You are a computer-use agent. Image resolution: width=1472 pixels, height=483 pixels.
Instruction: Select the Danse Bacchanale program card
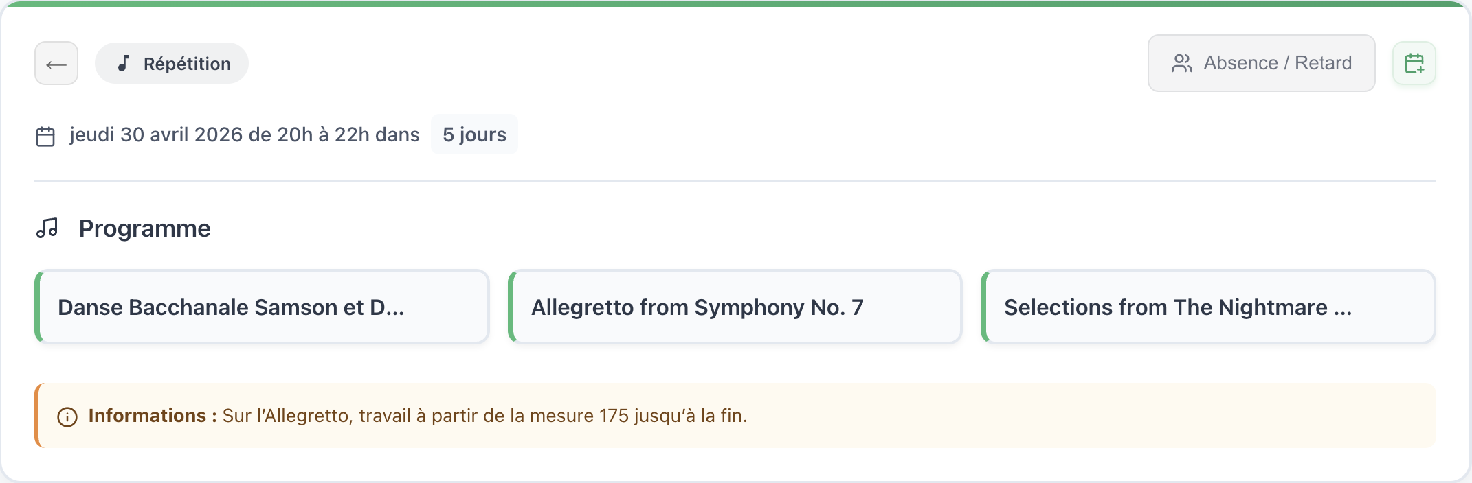point(263,307)
